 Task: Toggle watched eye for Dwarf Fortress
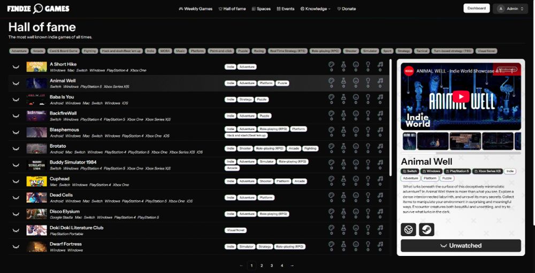[x=16, y=246]
